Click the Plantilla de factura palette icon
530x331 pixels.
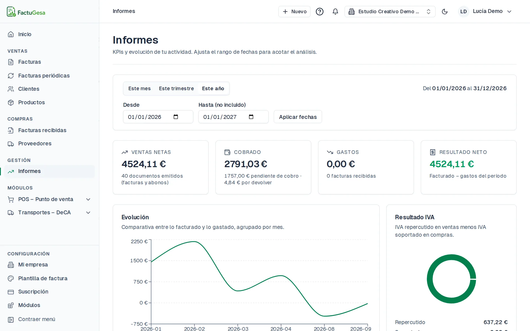11,279
